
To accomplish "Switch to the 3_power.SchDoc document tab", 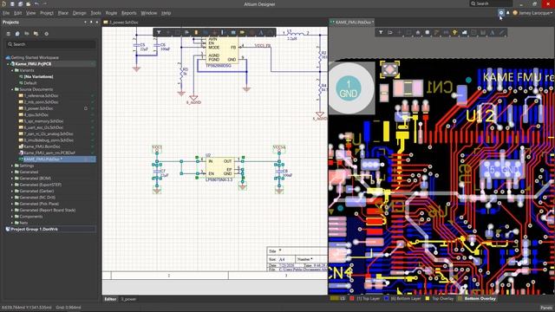I will pos(121,23).
